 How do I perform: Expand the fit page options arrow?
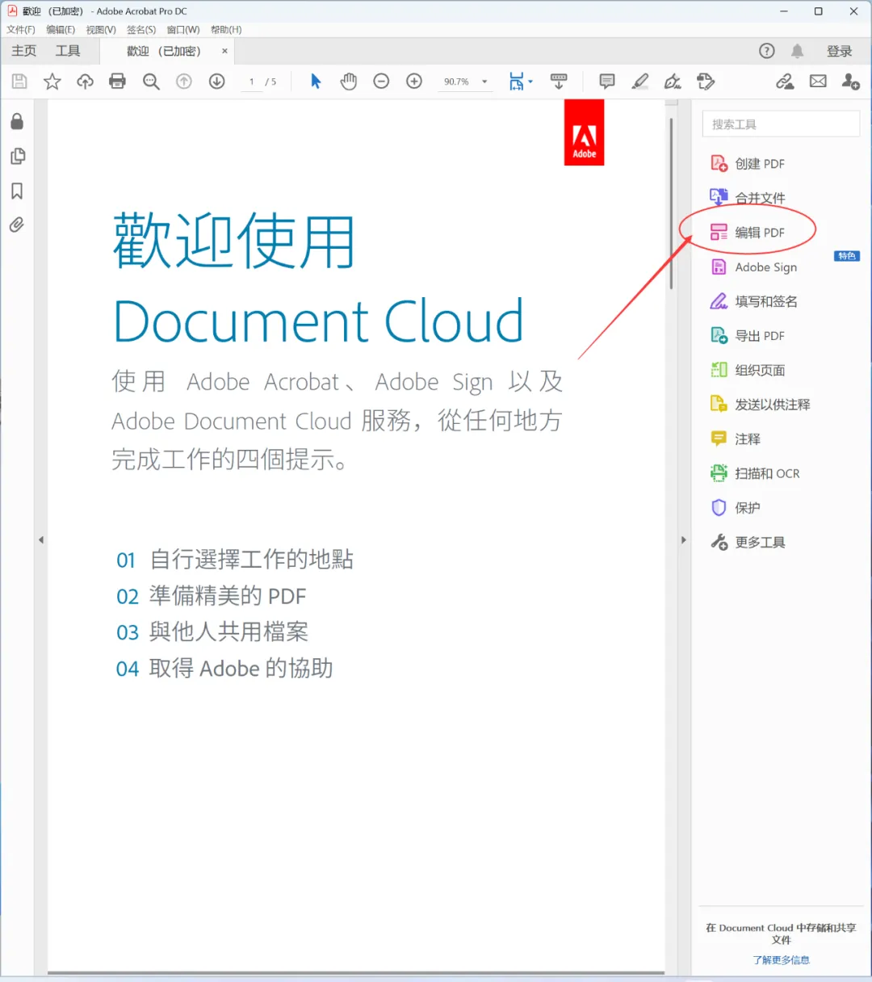point(530,82)
